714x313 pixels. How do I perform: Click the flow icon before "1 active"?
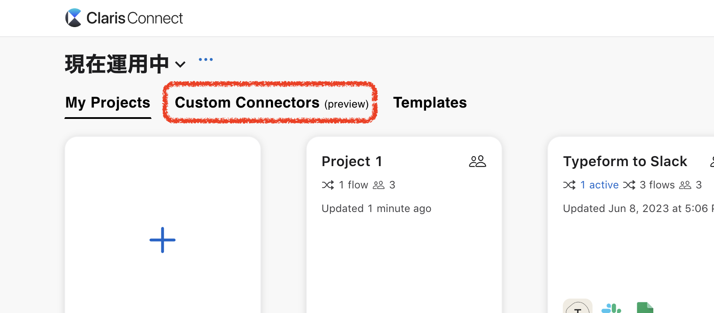click(569, 185)
